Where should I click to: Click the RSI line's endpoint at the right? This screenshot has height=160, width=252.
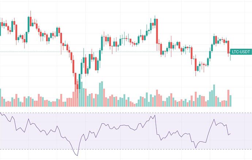coord(230,134)
